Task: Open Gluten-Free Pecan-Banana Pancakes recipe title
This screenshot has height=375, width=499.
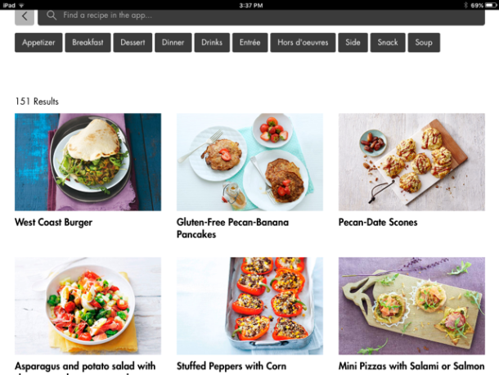Action: (232, 228)
